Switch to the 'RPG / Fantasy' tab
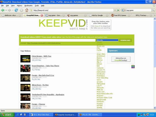Screen dimensions: 156x117 (x=142, y=15)
